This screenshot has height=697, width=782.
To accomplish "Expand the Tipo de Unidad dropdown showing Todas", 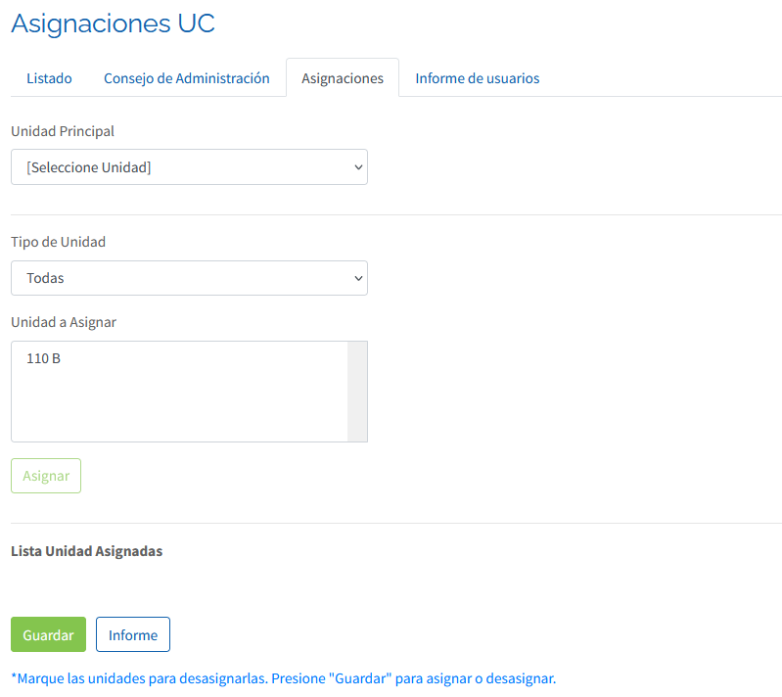I will click(189, 278).
